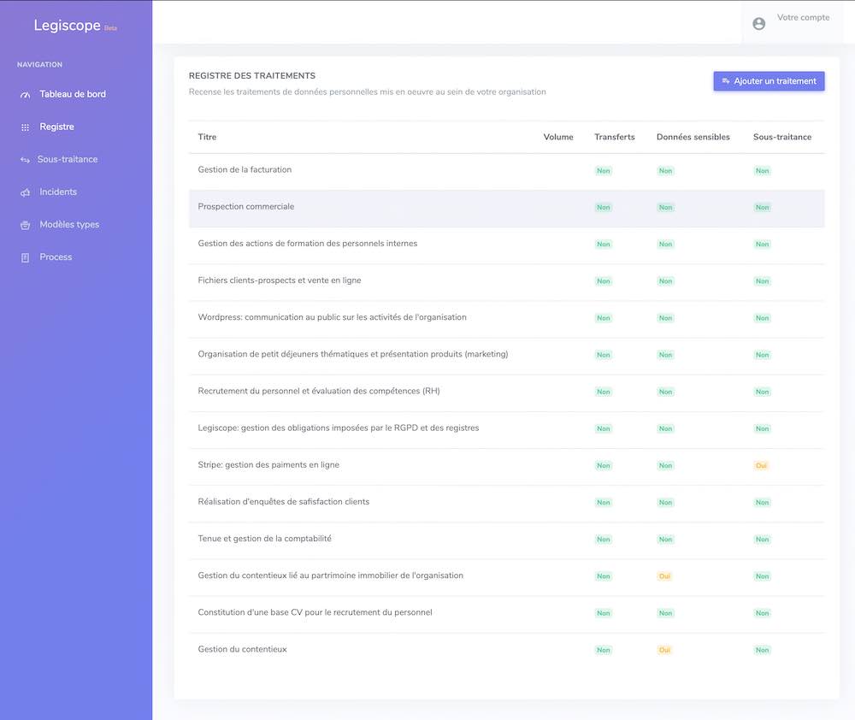Click the Sous-traitance column header

pyautogui.click(x=782, y=137)
